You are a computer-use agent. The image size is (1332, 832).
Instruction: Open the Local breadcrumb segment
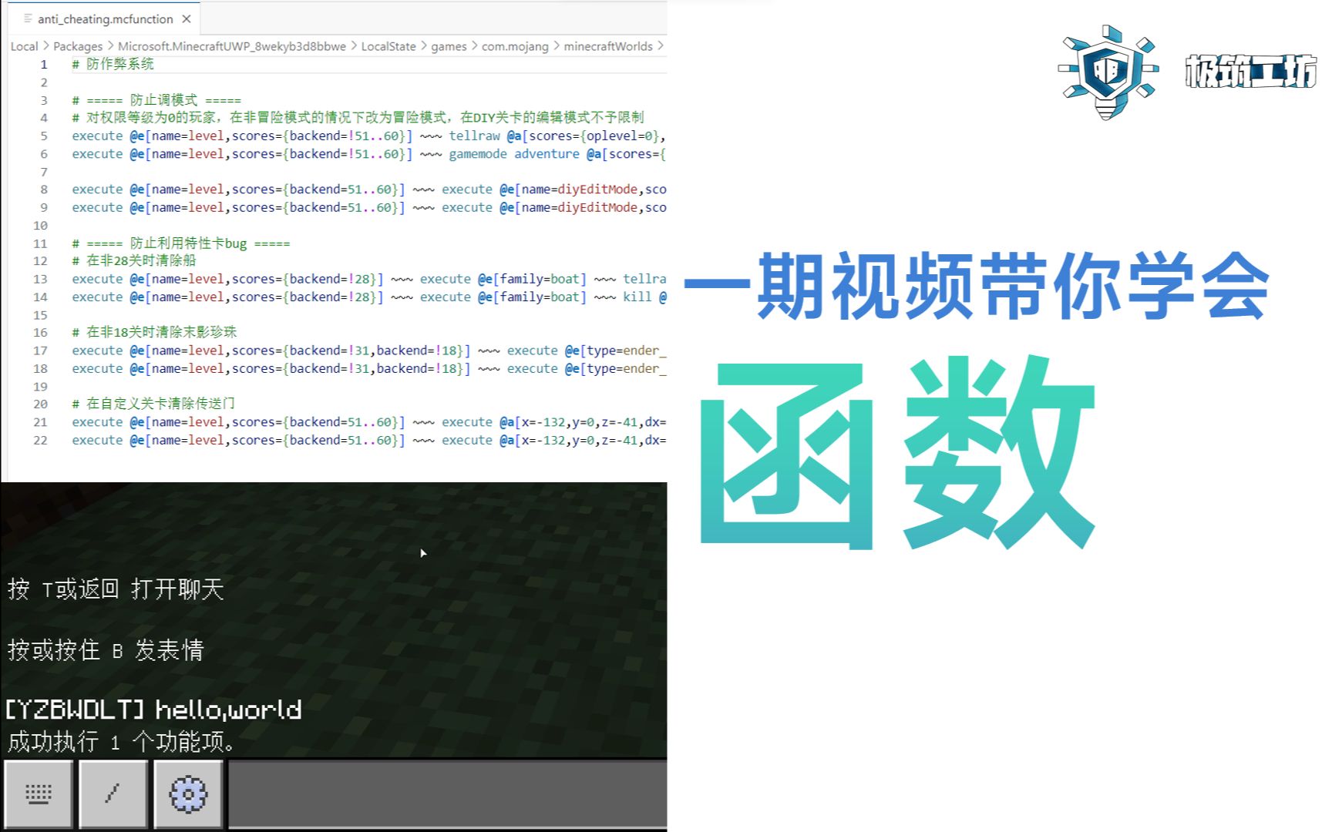(24, 46)
